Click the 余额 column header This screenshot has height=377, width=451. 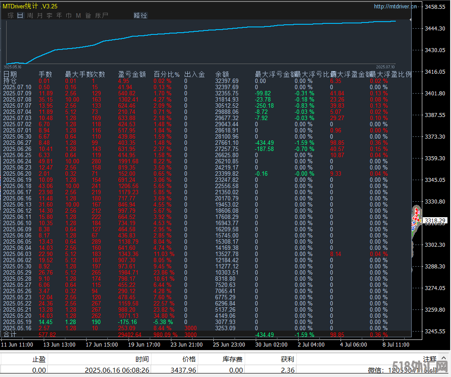click(222, 75)
